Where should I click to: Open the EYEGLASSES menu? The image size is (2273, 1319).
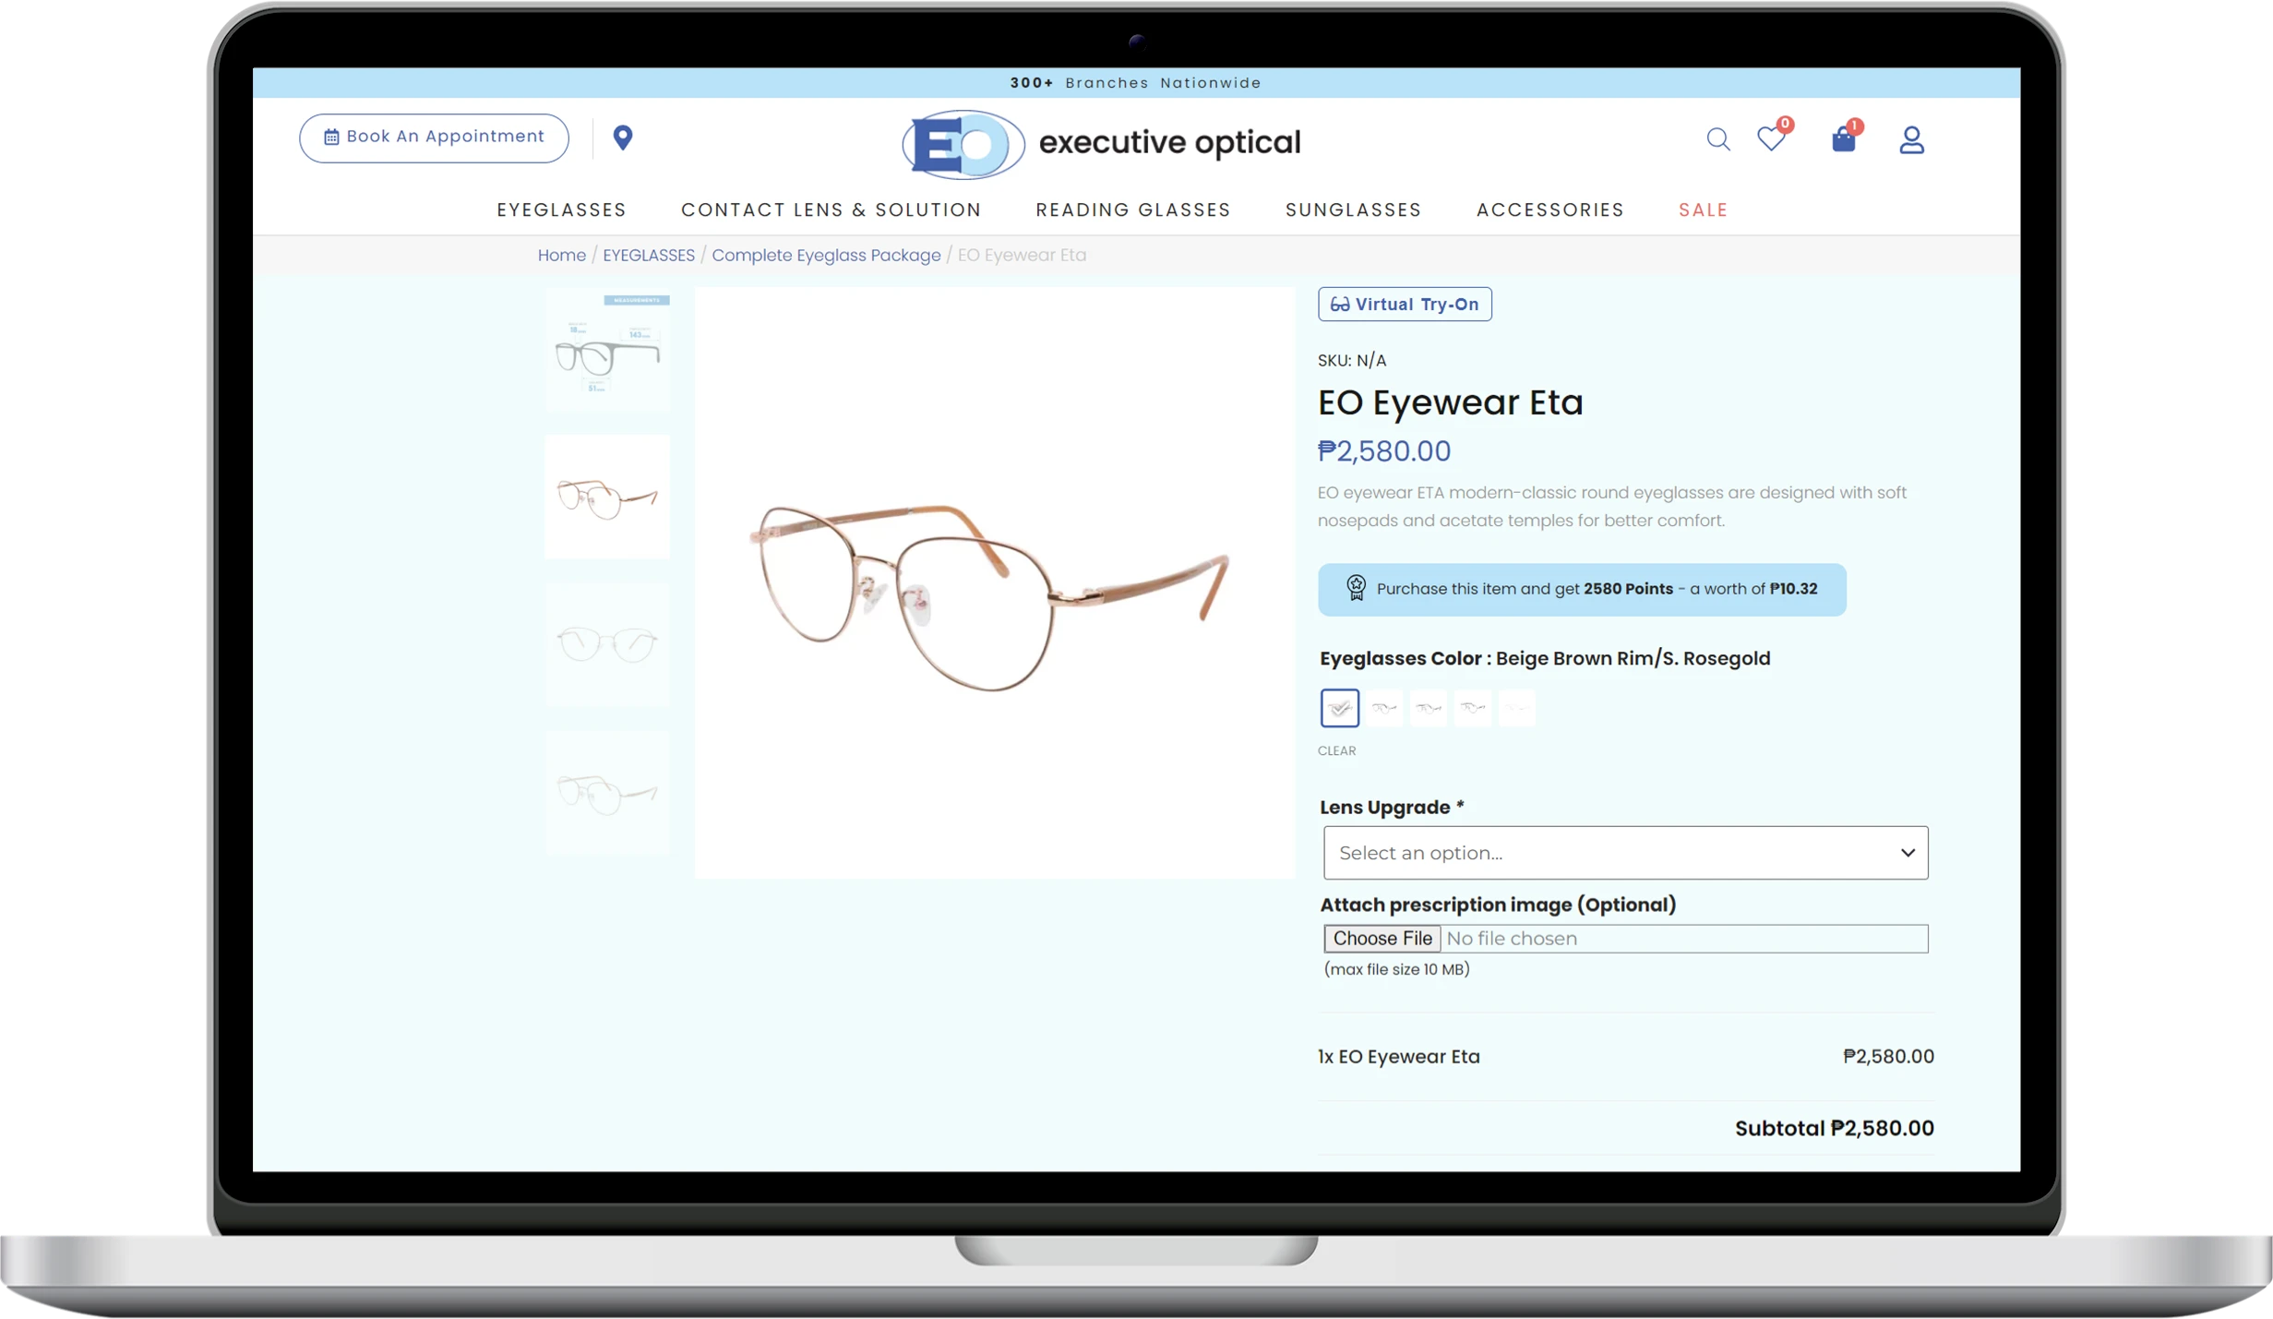click(x=561, y=210)
